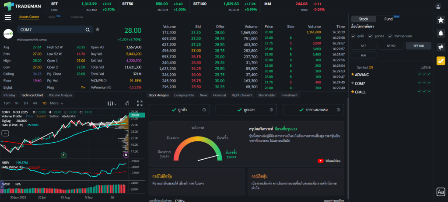
Task: Switch to the Volume Analysis tab
Action: click(x=60, y=95)
